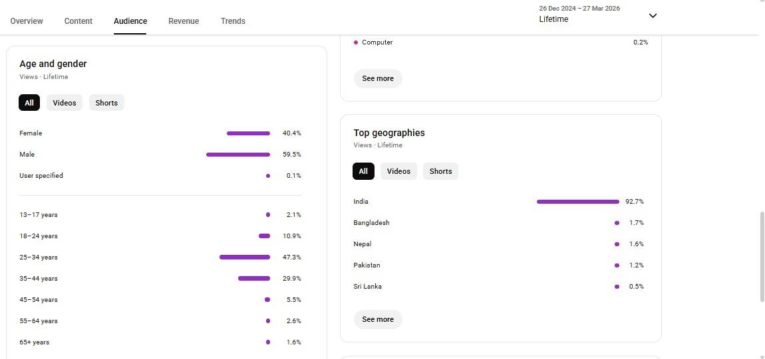Switch to the Overview tab
This screenshot has width=765, height=359.
[x=27, y=21]
